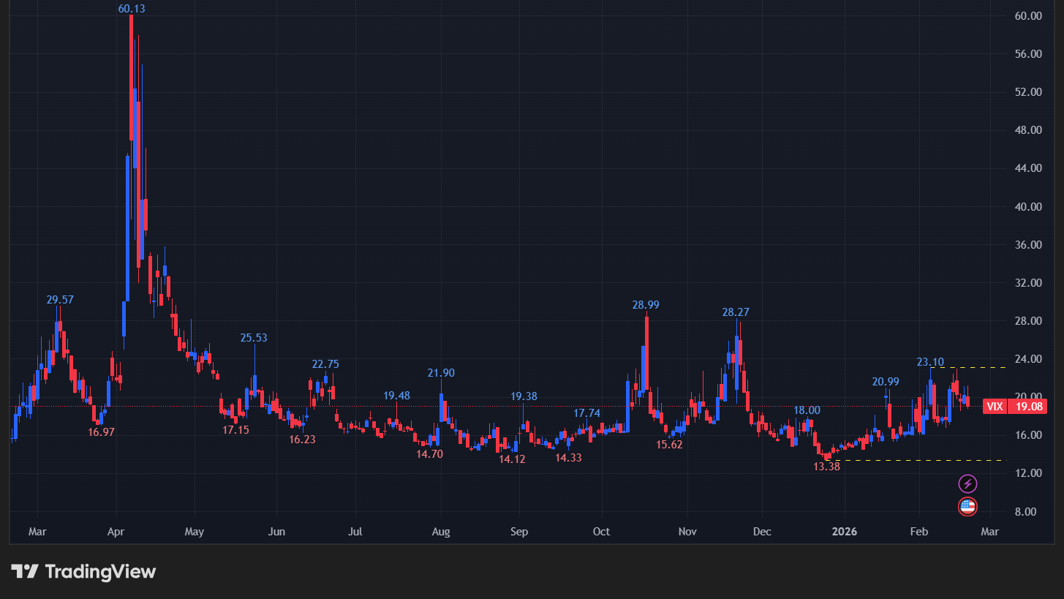This screenshot has height=599, width=1064.
Task: Open the TradingView wordmark link
Action: [x=100, y=571]
